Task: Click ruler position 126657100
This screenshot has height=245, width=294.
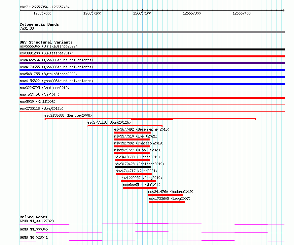Action: pyautogui.click(x=92, y=13)
